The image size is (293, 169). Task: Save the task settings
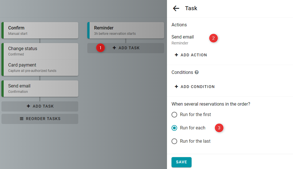click(181, 162)
